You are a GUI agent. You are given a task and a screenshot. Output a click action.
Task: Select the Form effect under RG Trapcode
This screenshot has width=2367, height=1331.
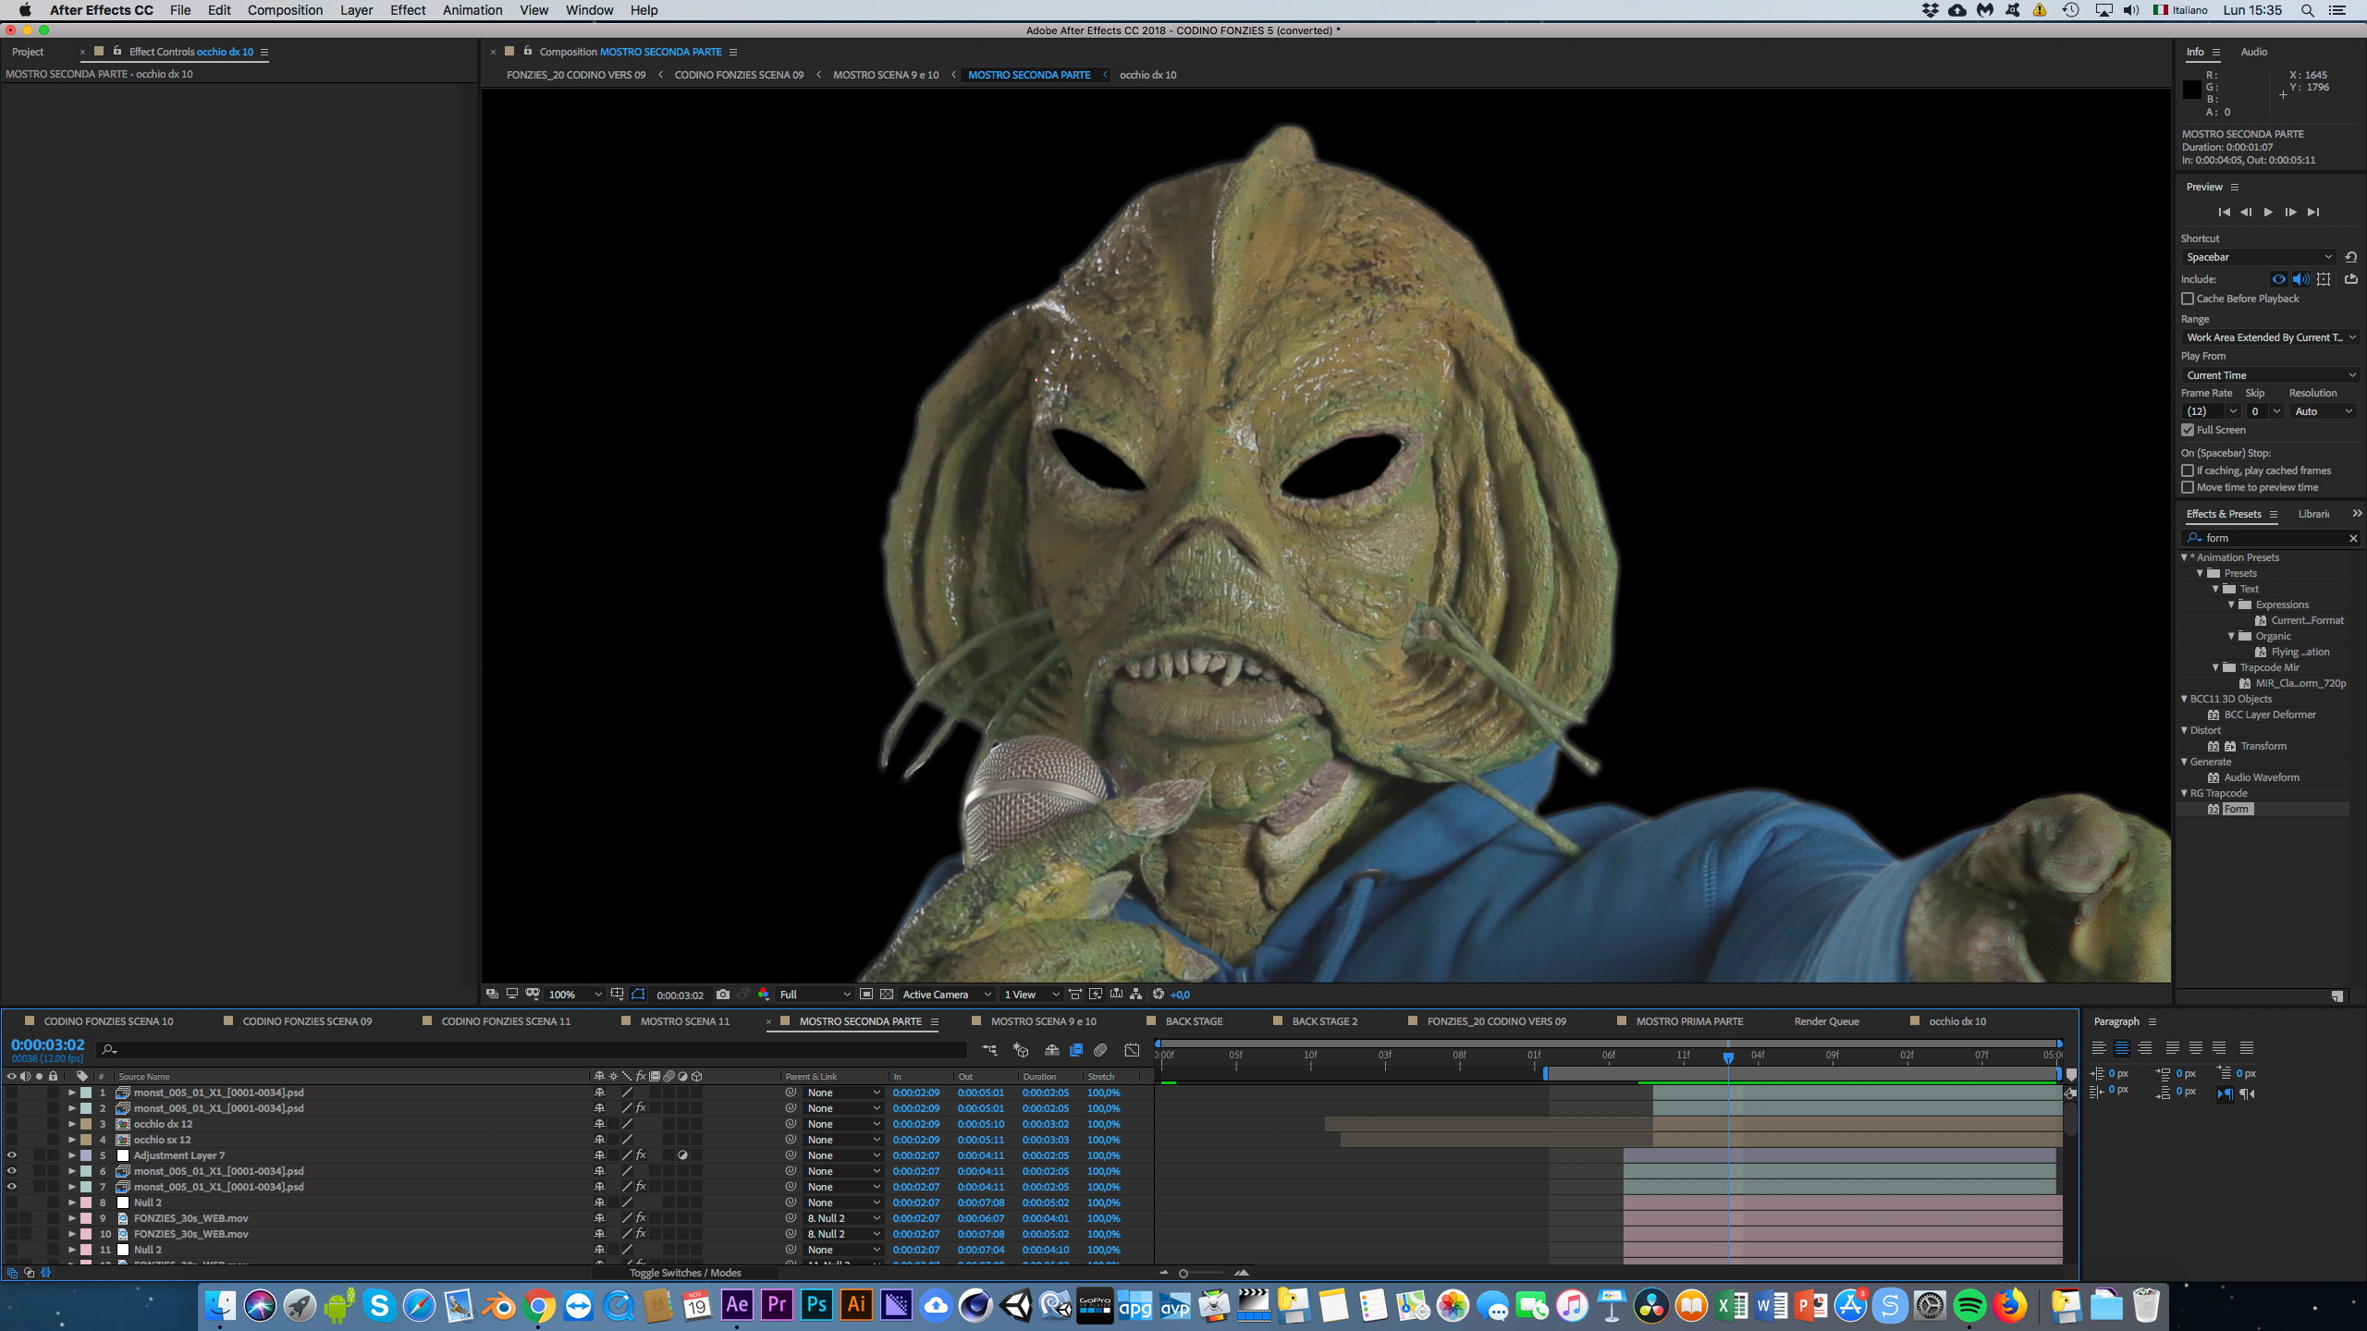tap(2236, 809)
